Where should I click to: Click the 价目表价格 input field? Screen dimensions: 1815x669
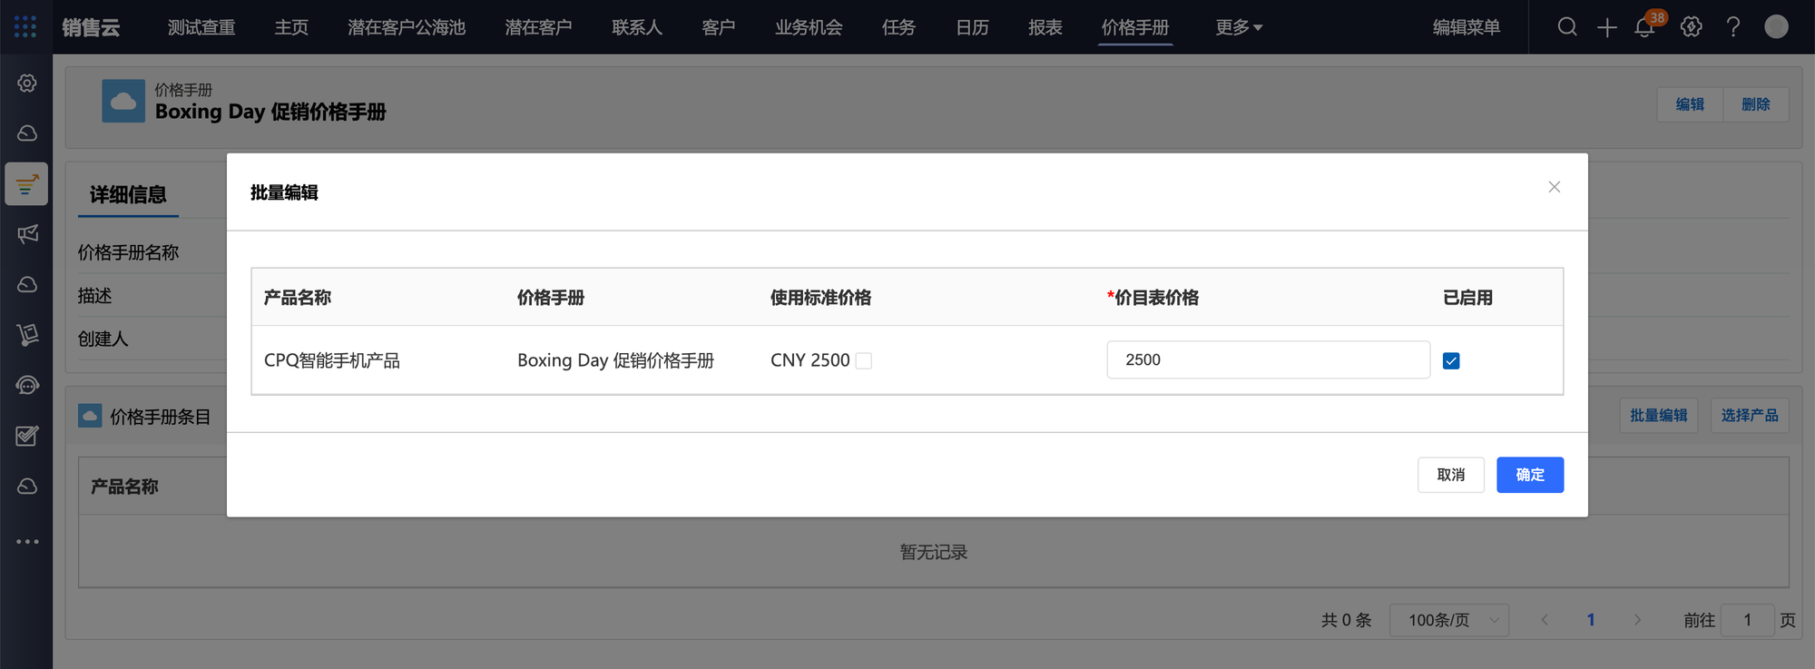1268,360
